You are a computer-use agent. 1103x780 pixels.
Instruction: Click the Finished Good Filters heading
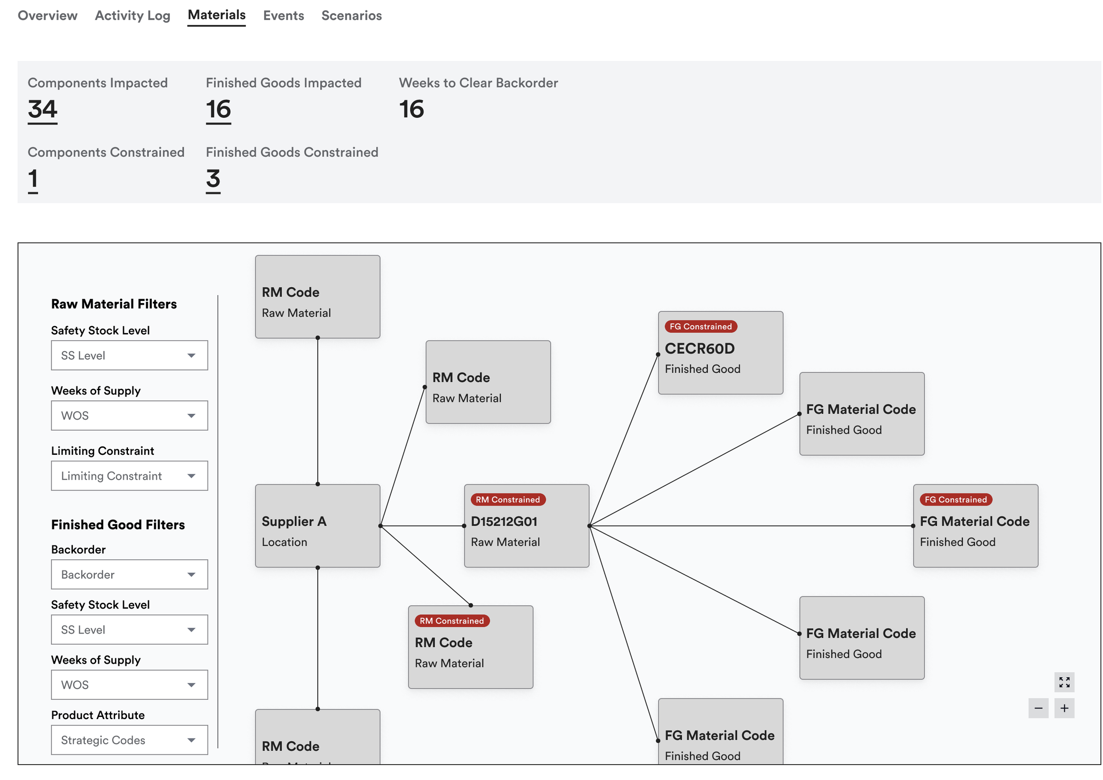pyautogui.click(x=118, y=525)
